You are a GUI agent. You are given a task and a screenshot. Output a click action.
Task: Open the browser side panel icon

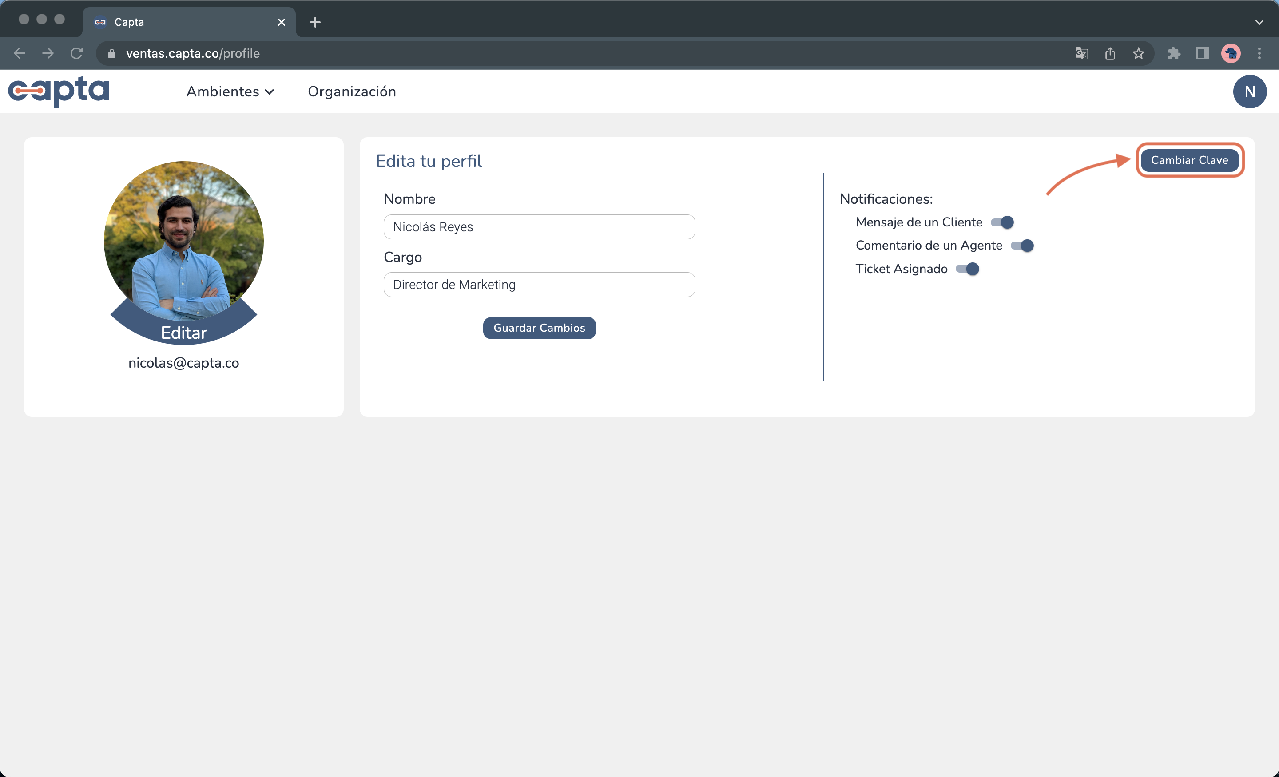[1202, 53]
